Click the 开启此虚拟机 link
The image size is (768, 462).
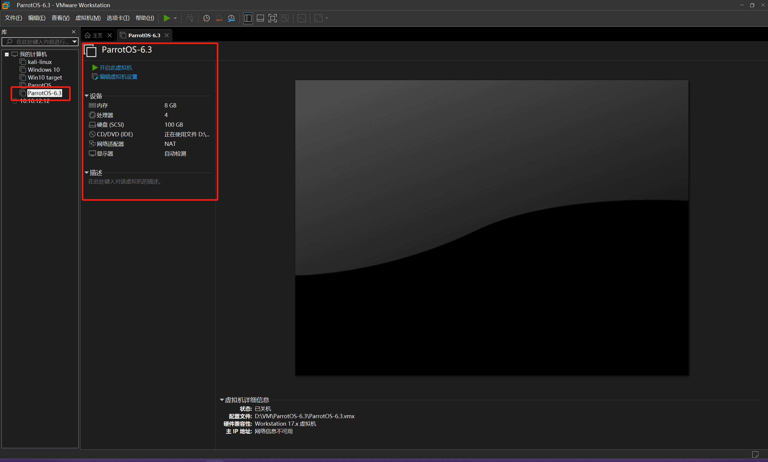pos(116,68)
